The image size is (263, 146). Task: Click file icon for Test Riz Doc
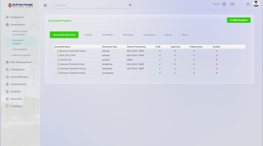pos(58,59)
